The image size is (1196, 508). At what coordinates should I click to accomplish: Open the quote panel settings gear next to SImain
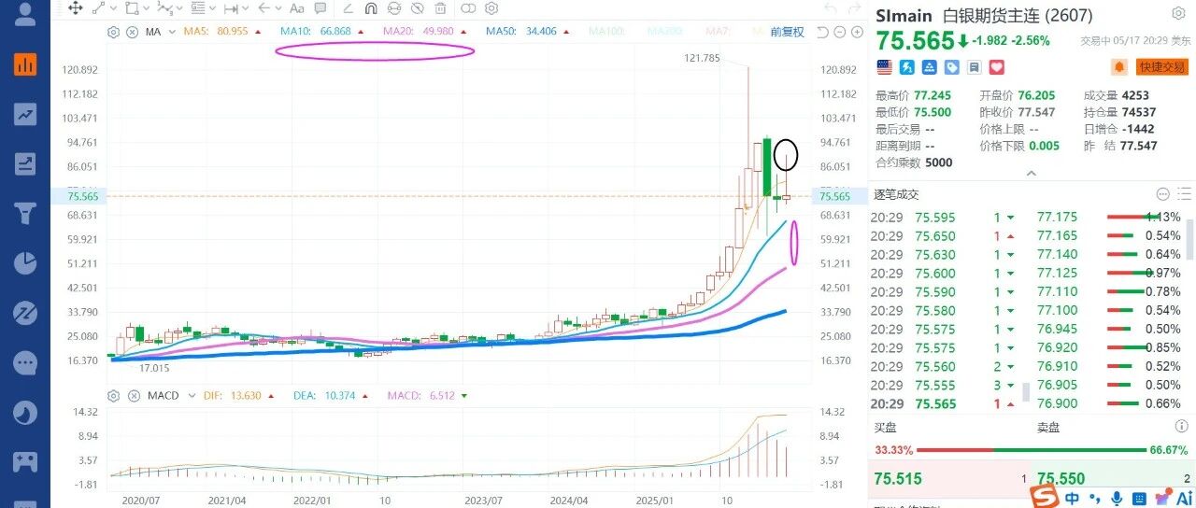1178,14
